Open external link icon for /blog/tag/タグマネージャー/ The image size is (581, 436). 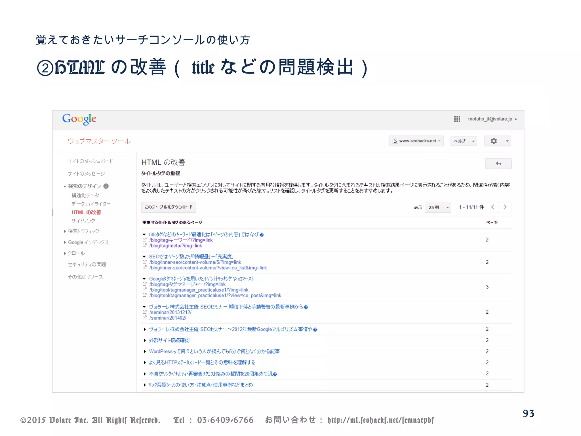(x=144, y=284)
